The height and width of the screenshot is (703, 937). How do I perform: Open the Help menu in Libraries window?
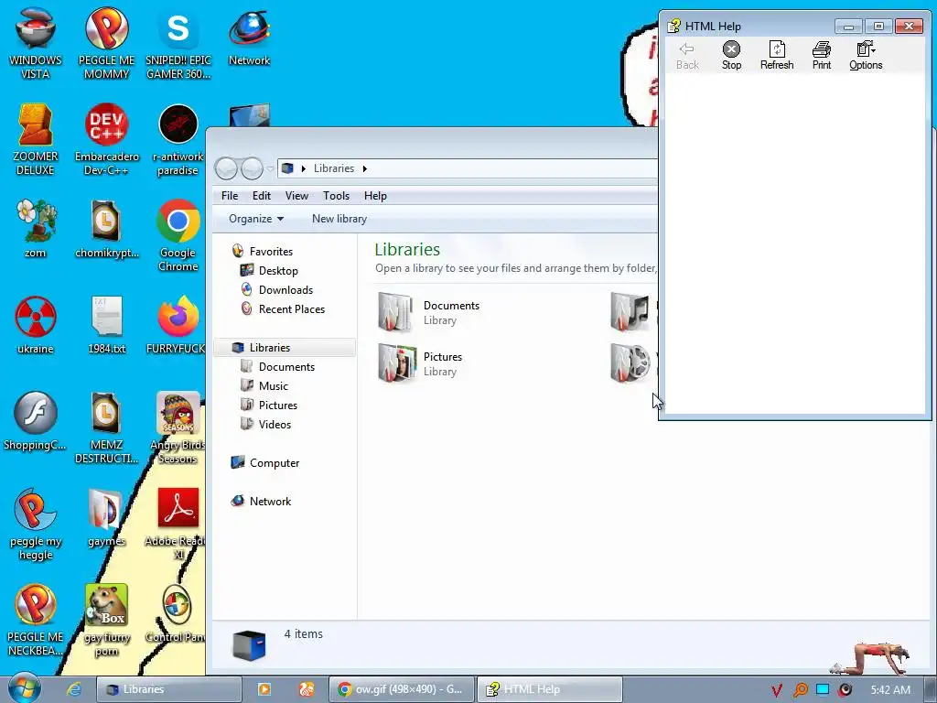click(x=375, y=196)
